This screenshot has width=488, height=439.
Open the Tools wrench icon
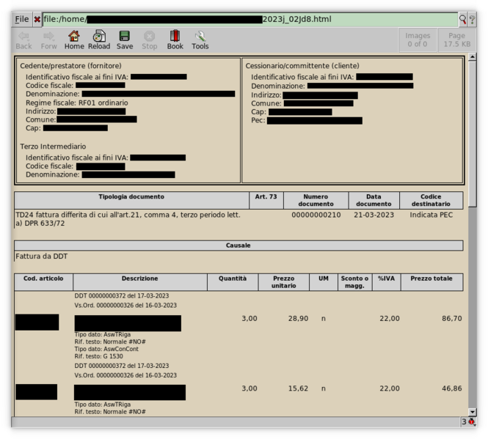(x=200, y=40)
